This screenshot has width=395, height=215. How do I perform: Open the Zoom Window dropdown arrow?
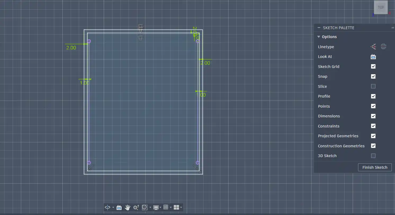click(x=150, y=207)
